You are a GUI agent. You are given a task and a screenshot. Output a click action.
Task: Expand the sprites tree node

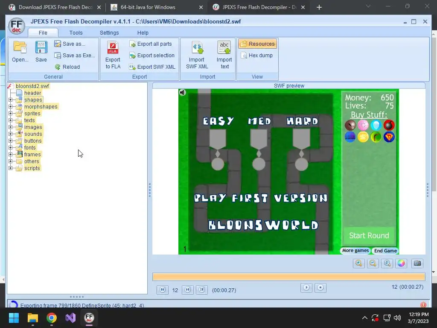[11, 114]
